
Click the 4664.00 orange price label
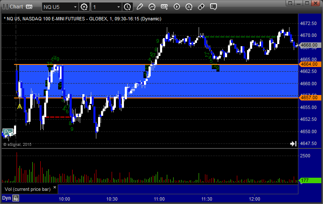[x=310, y=64]
